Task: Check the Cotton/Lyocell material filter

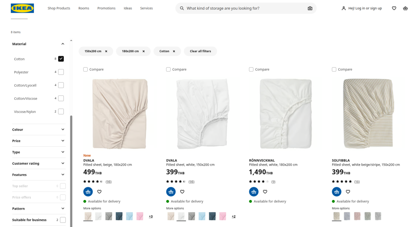Action: [x=61, y=85]
